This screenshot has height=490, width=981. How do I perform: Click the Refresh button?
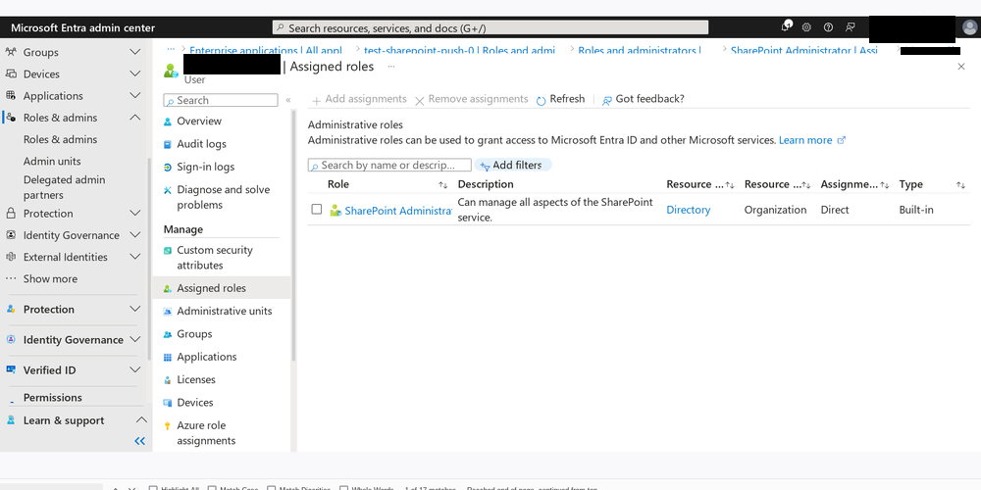tap(560, 99)
